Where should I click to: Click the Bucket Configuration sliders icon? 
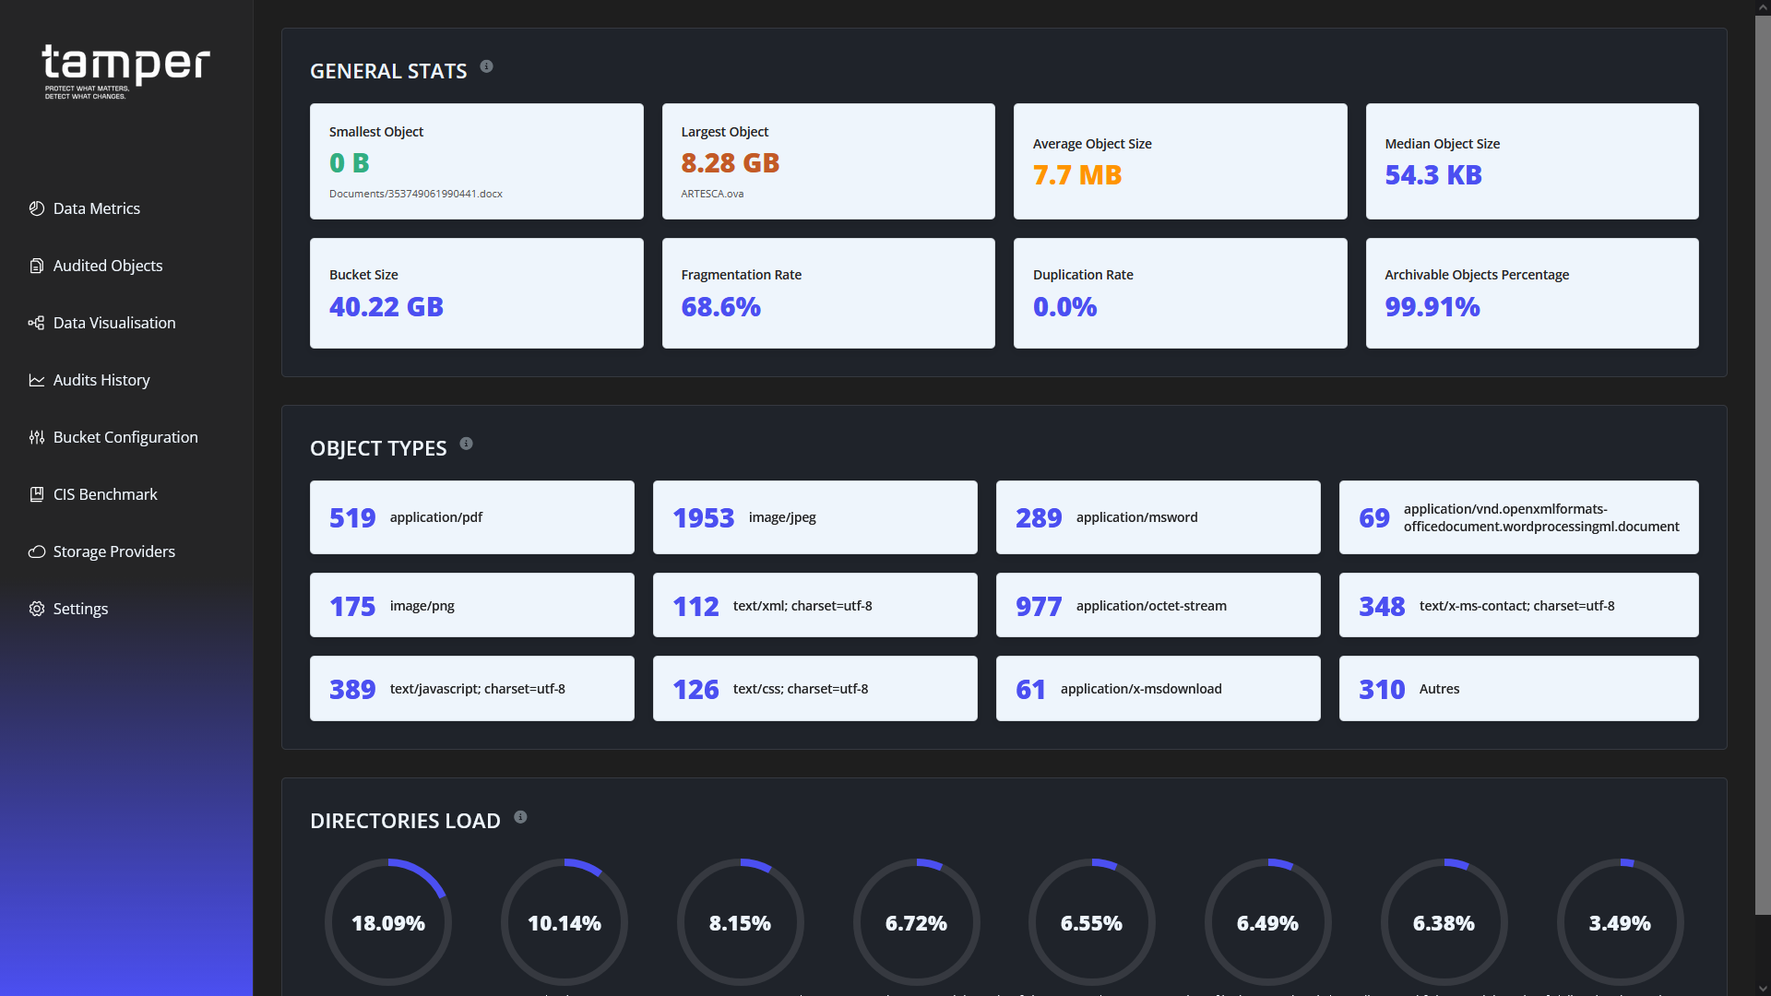(x=37, y=437)
